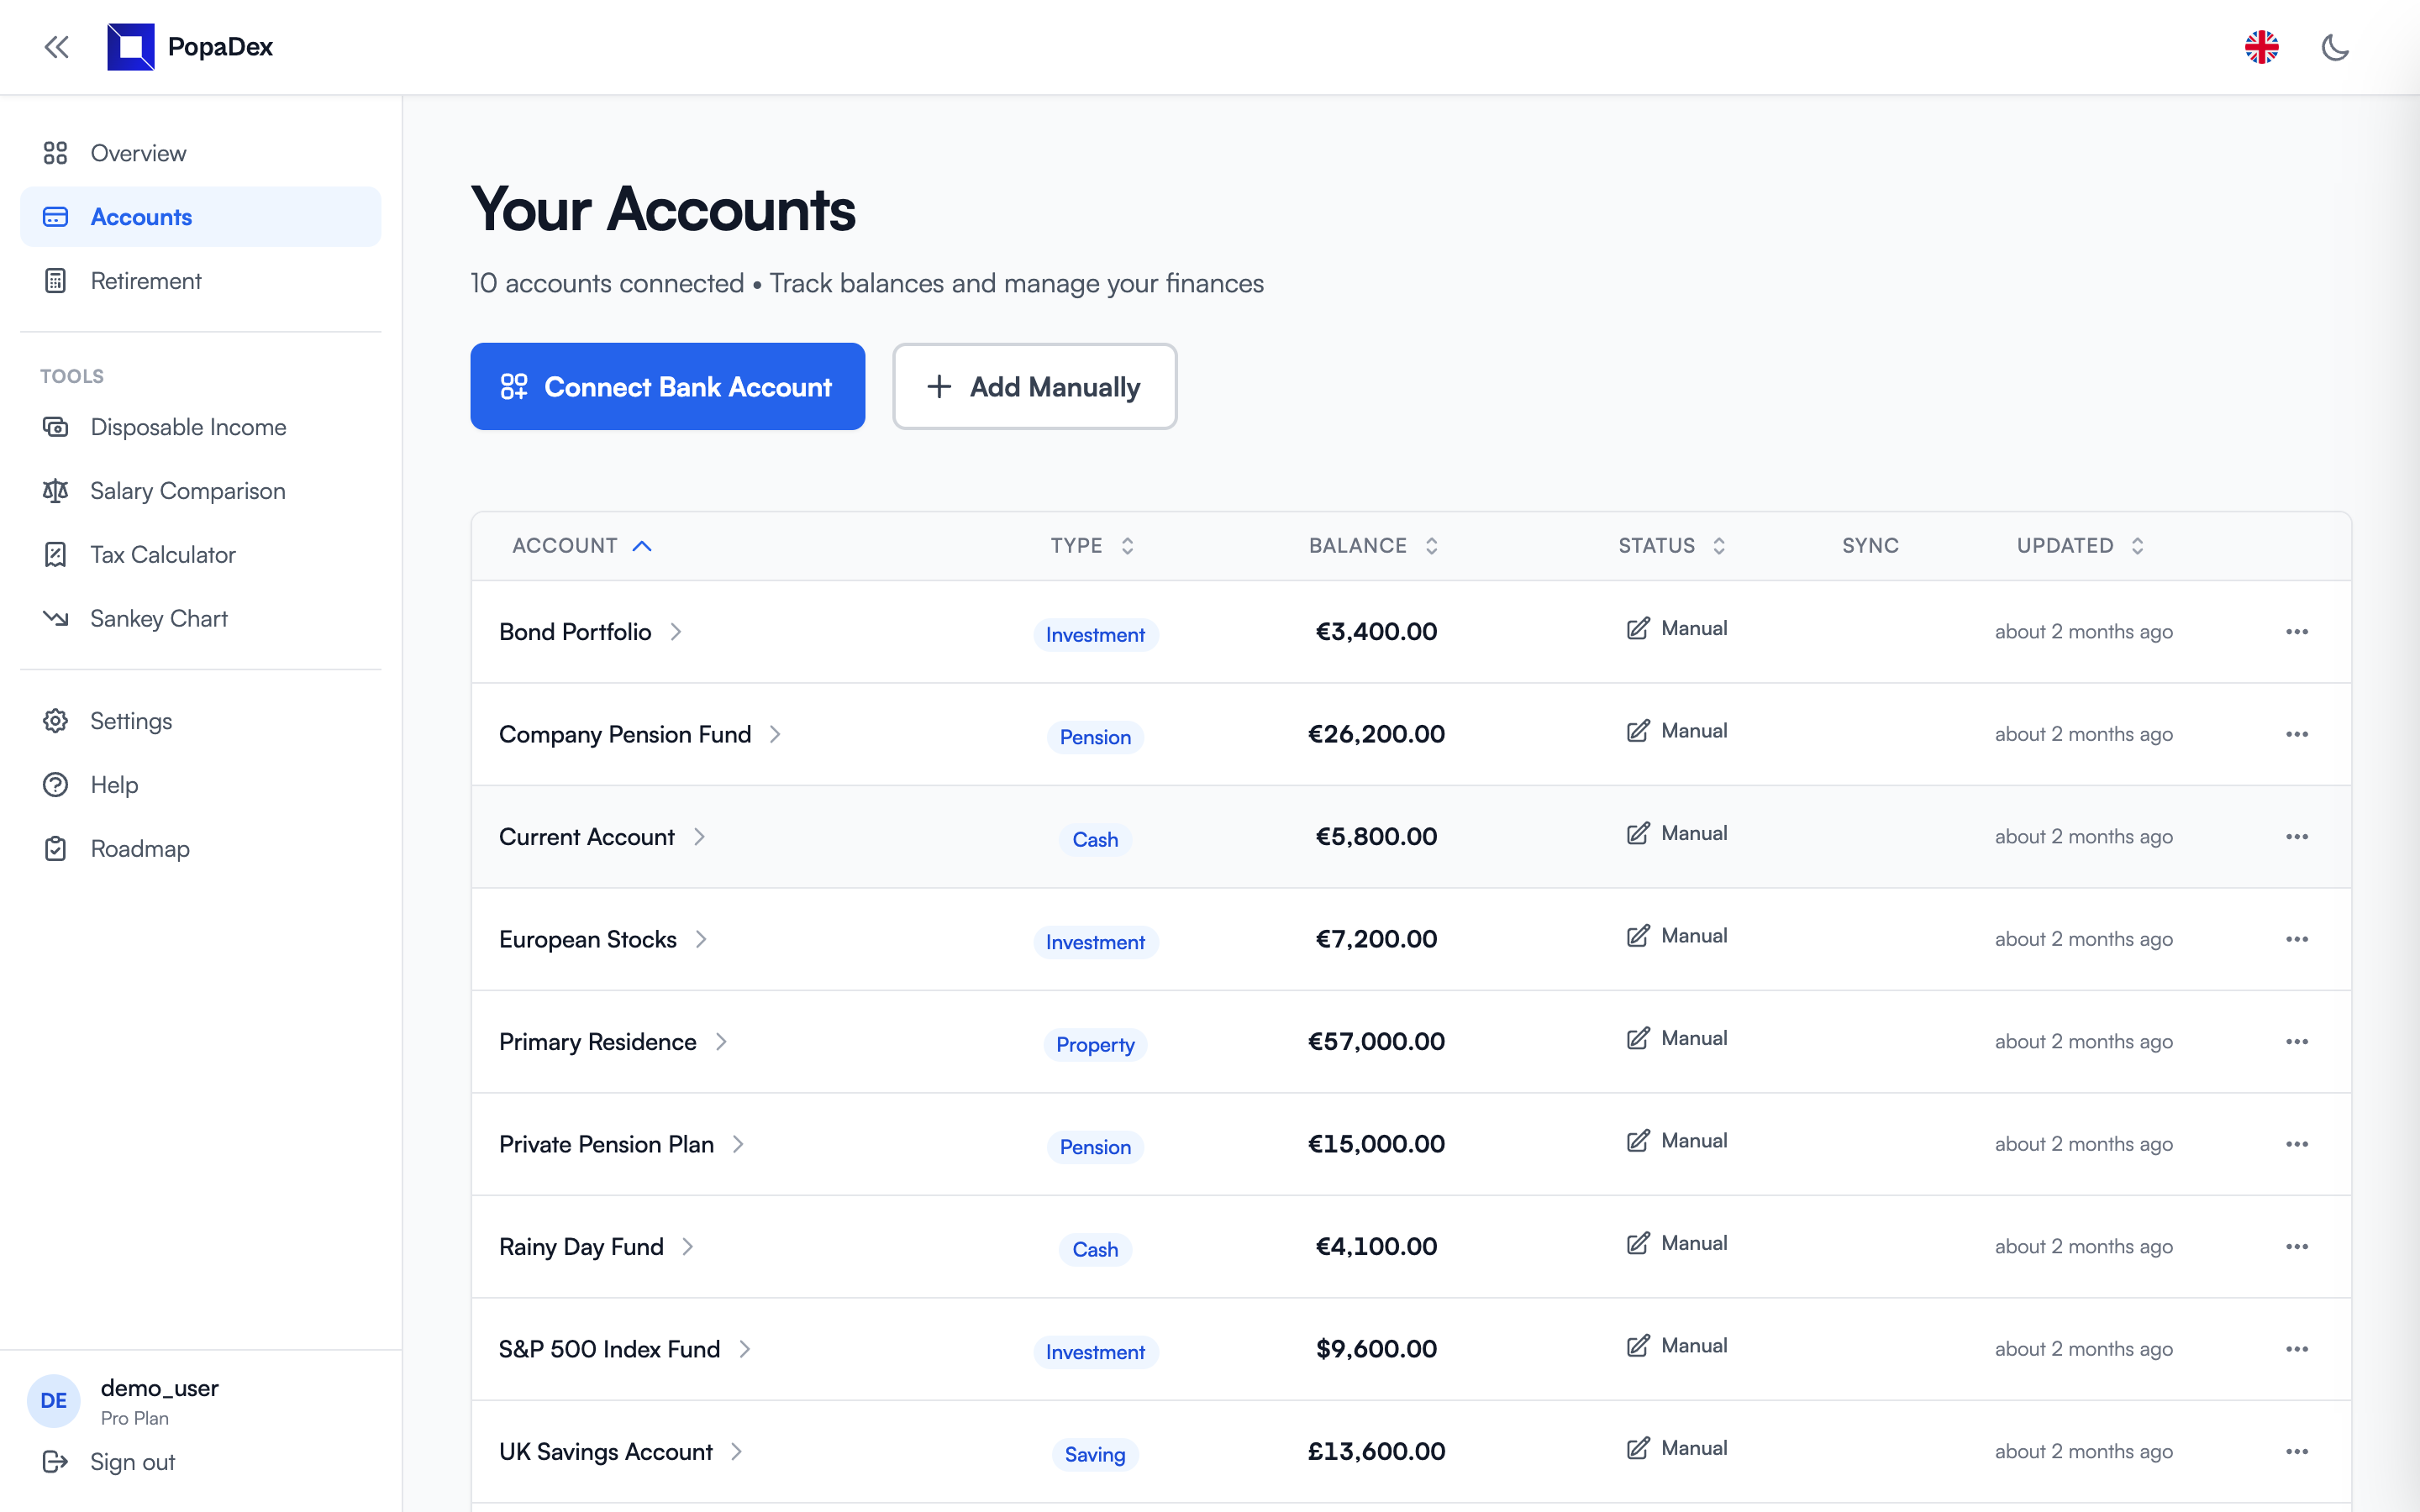Open Settings from the sidebar gear icon
The height and width of the screenshot is (1512, 2420).
(56, 720)
